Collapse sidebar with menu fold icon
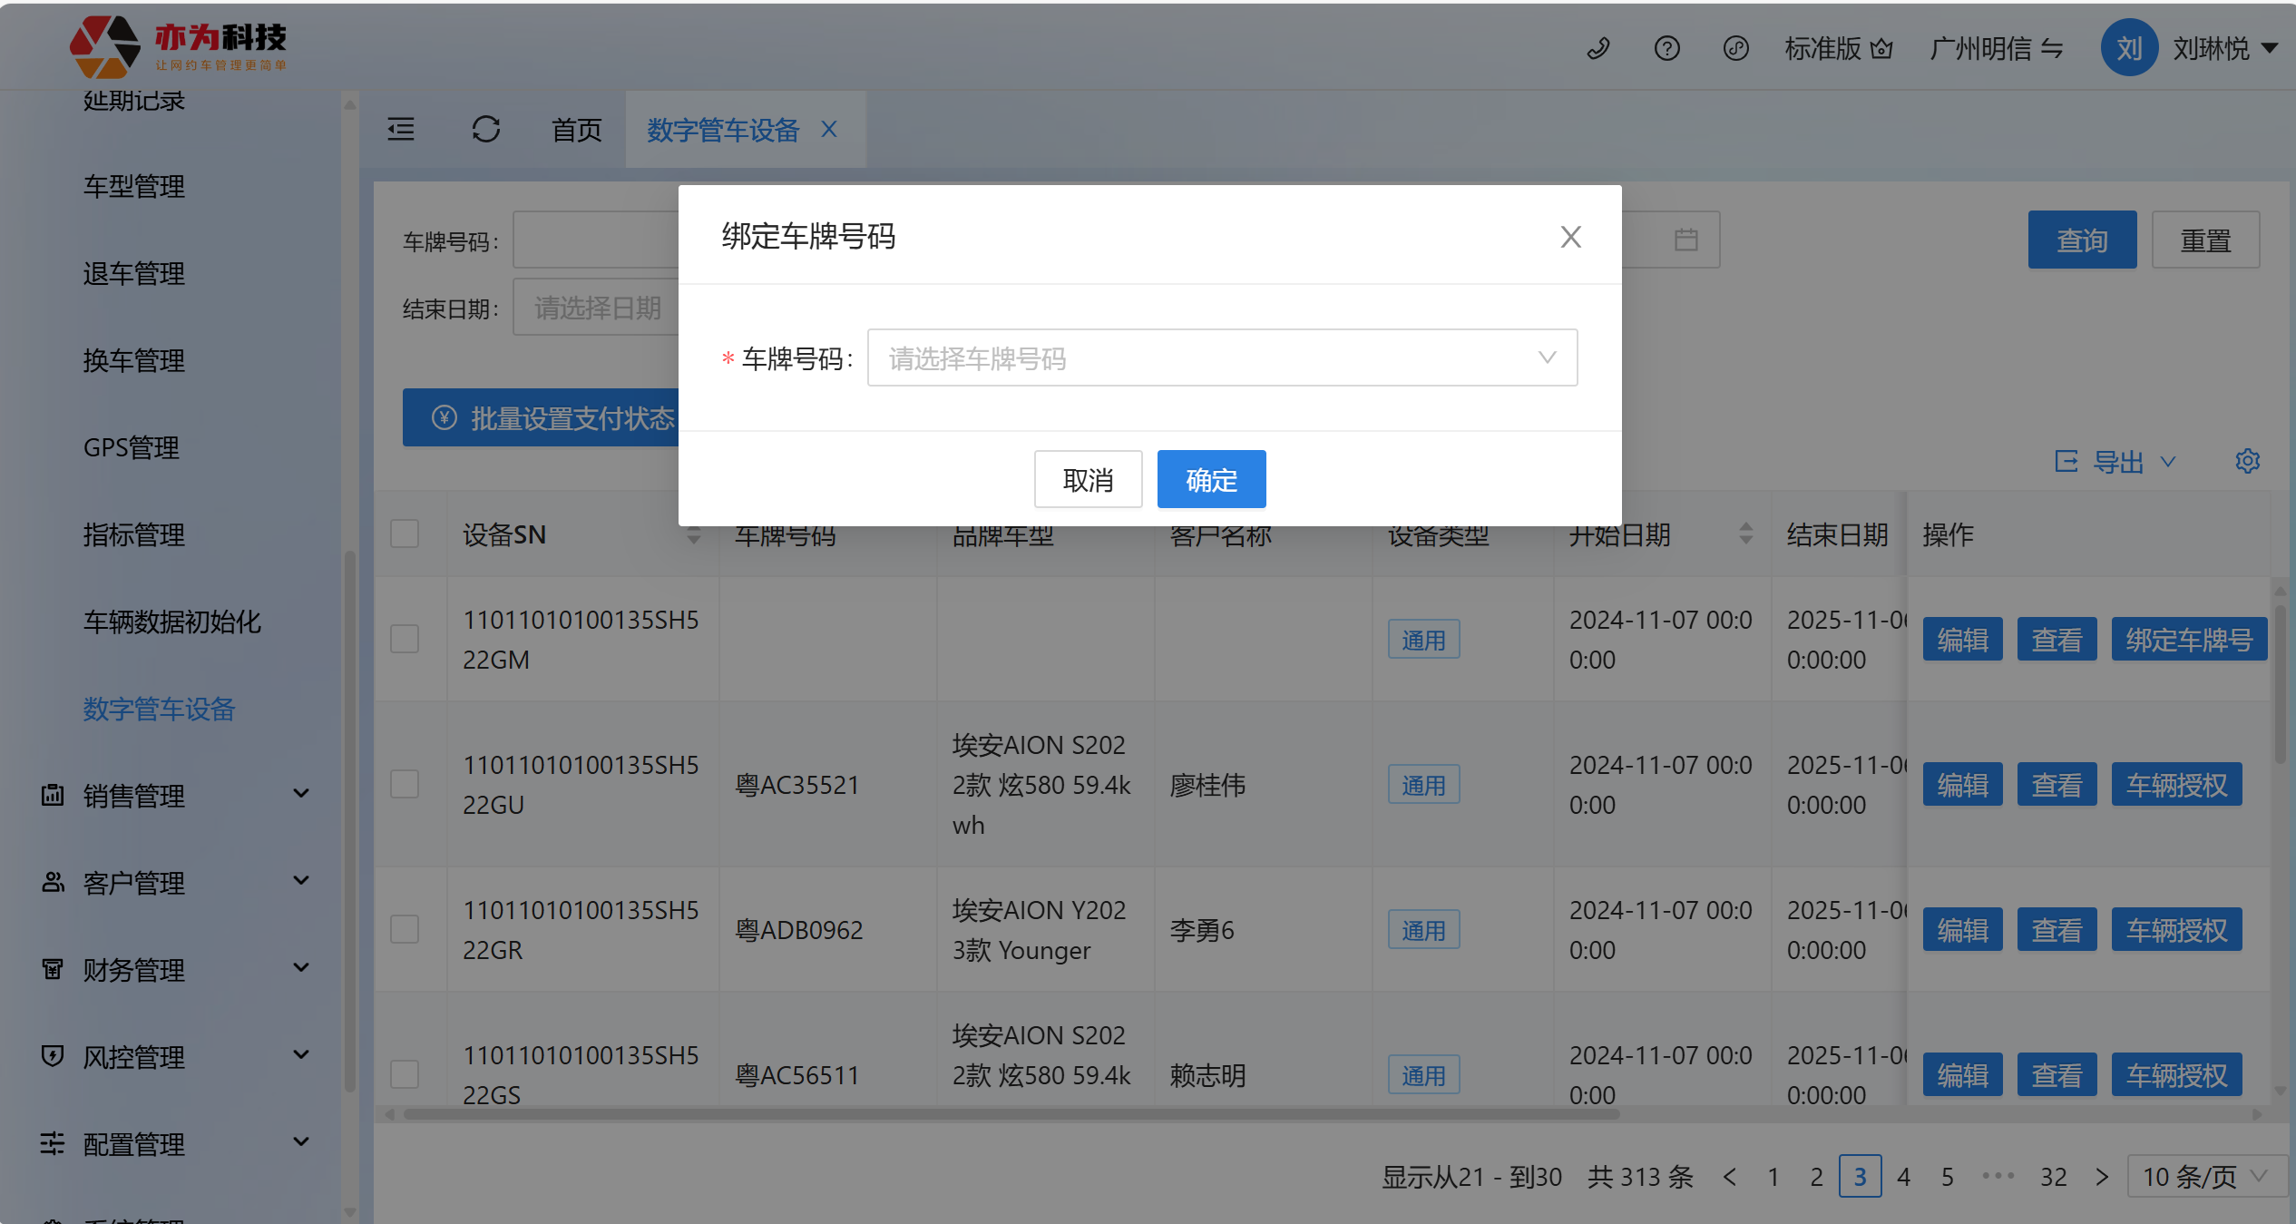Screen dimensions: 2296x1224 tap(401, 130)
